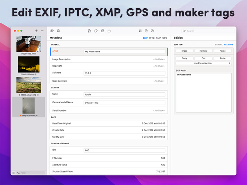Select the Date/Time Original row
The image size is (247, 185).
pyautogui.click(x=109, y=123)
